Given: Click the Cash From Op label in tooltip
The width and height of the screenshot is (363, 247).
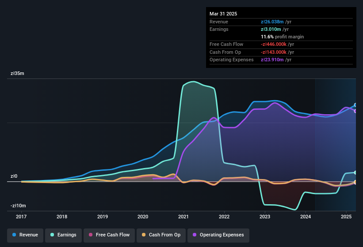Looking at the screenshot, I should [225, 52].
